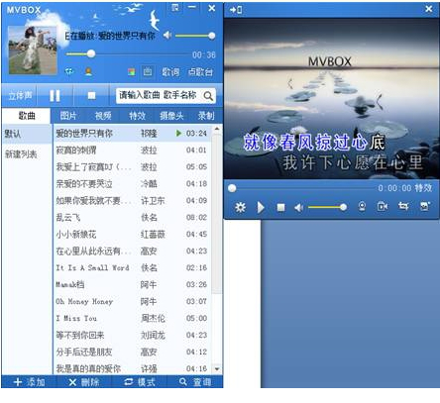Click the playlist scrollbar thumb

pyautogui.click(x=217, y=213)
